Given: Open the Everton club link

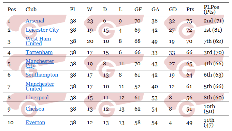Looking at the screenshot, I should pyautogui.click(x=35, y=122).
